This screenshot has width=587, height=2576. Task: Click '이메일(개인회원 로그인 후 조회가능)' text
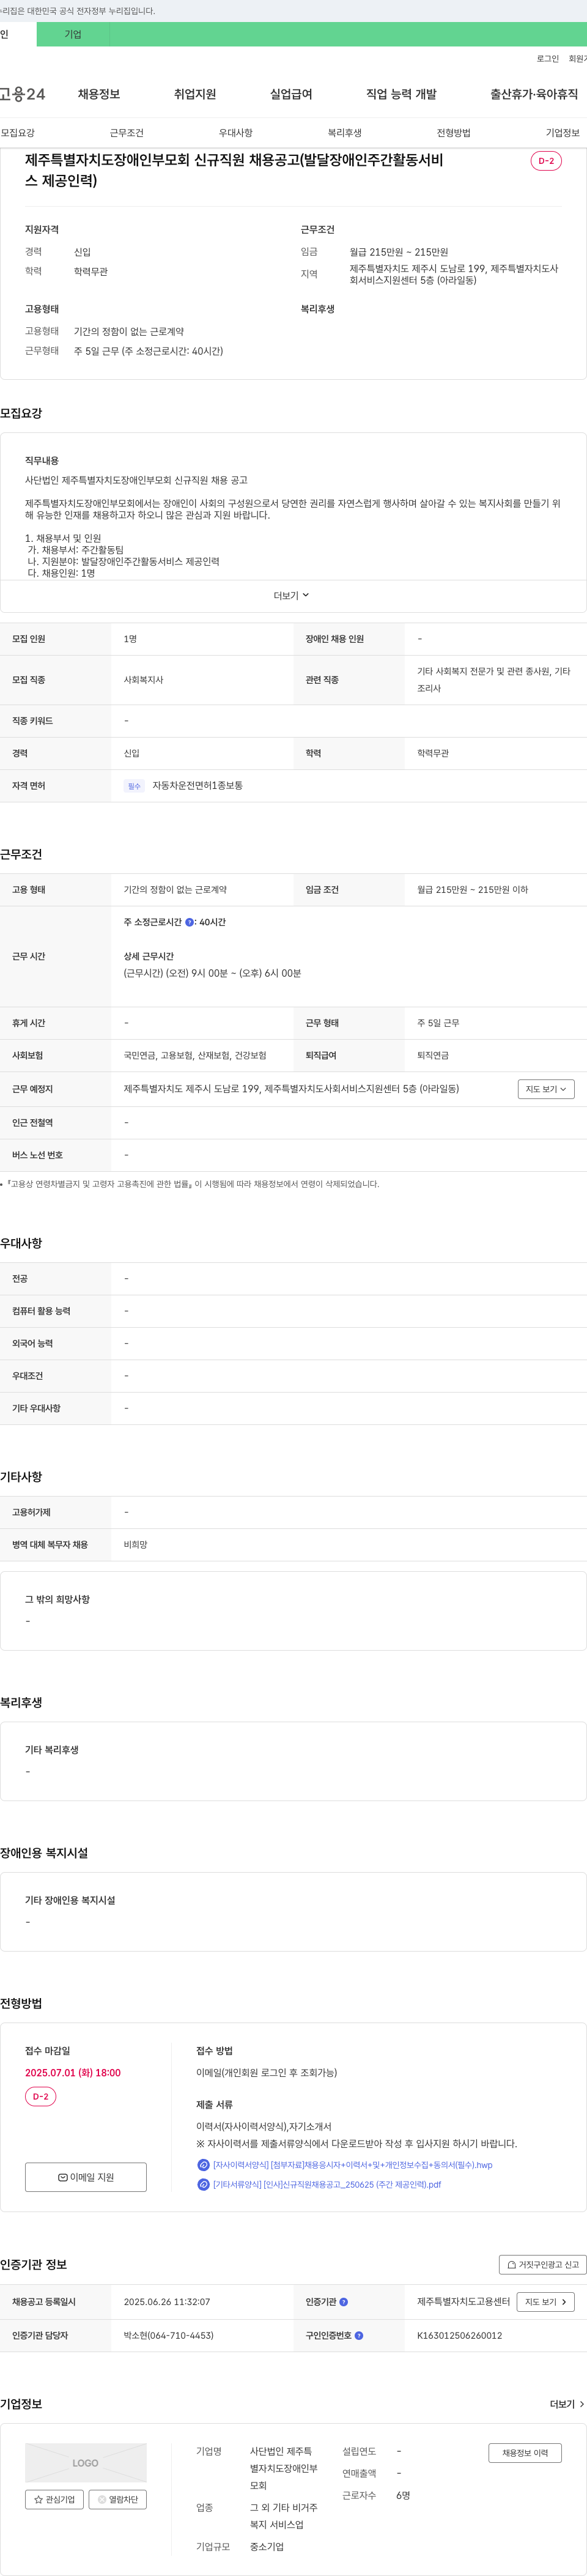pyautogui.click(x=267, y=2073)
